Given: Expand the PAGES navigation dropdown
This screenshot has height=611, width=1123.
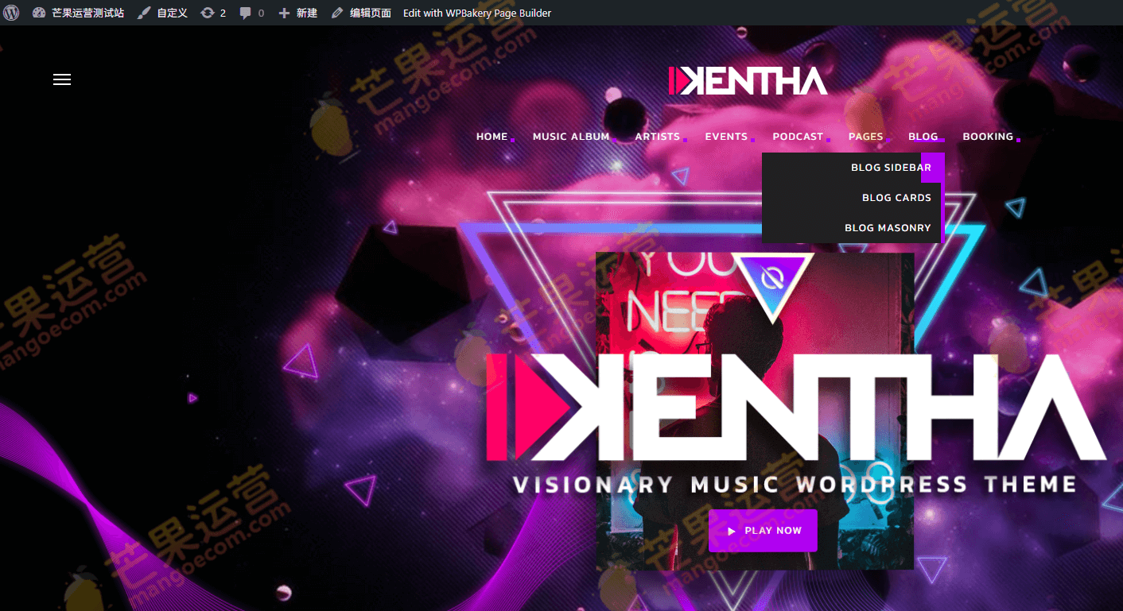Looking at the screenshot, I should (866, 136).
